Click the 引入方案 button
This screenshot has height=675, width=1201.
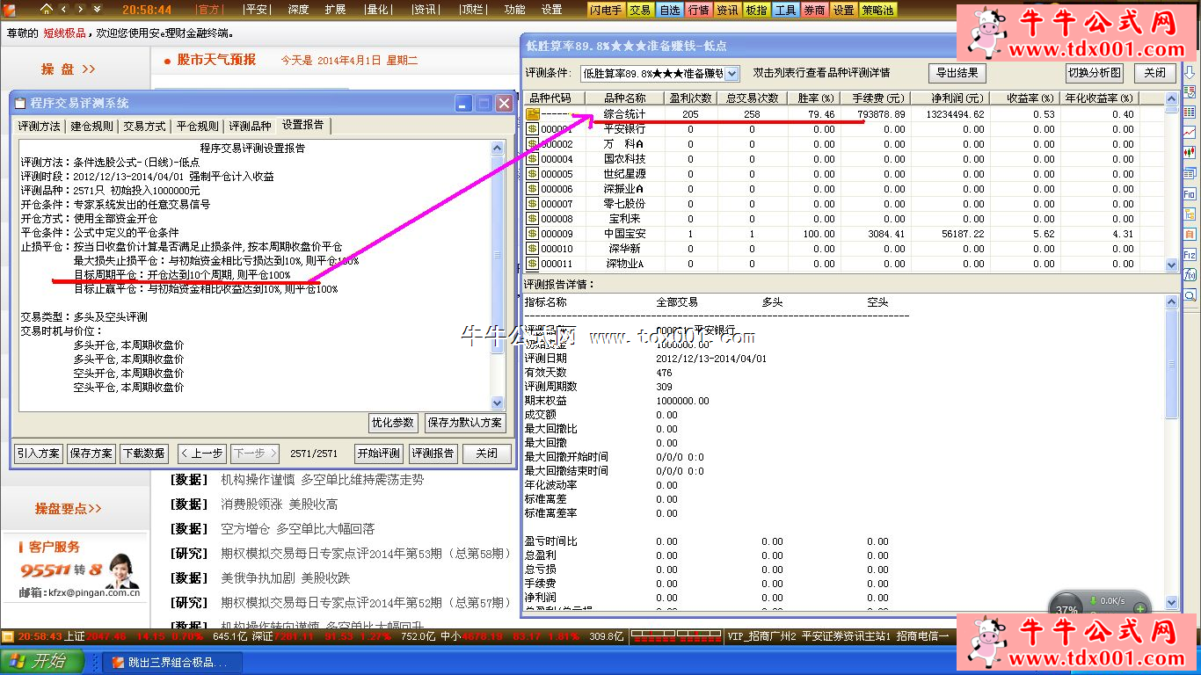(39, 454)
